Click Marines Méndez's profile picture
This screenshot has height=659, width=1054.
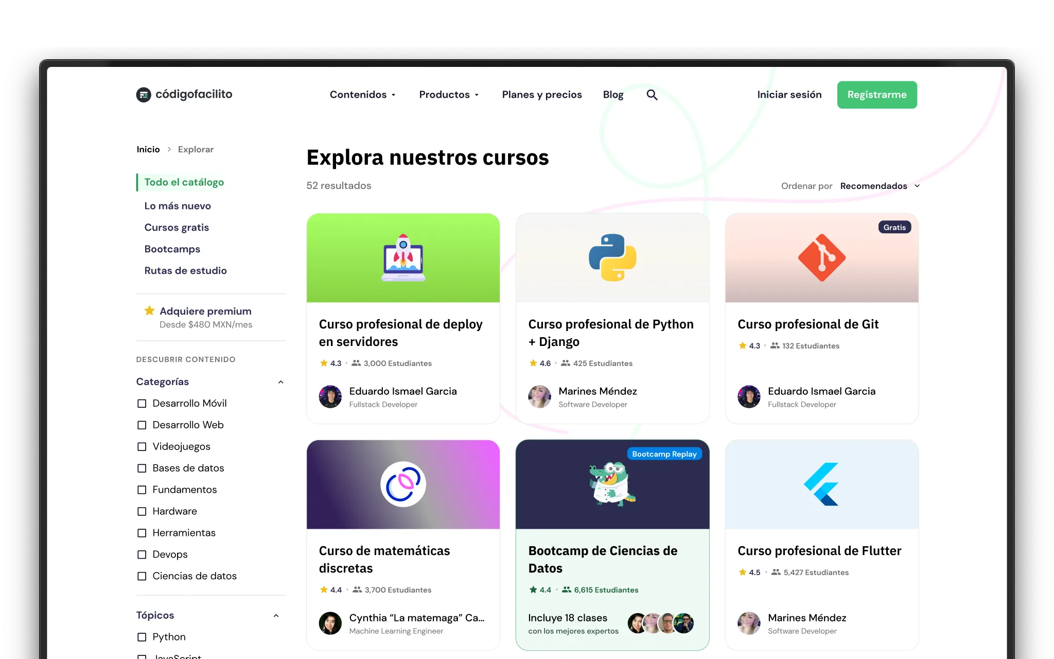539,396
